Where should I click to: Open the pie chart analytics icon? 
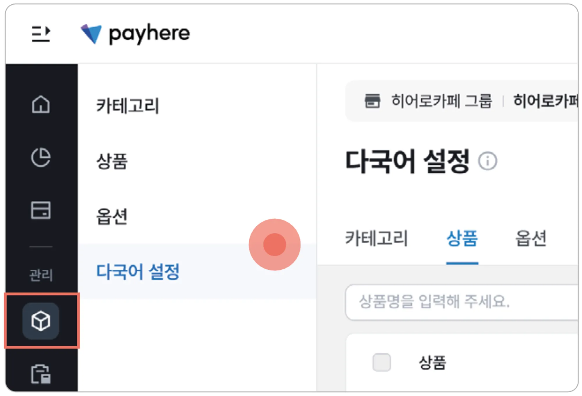coord(41,157)
